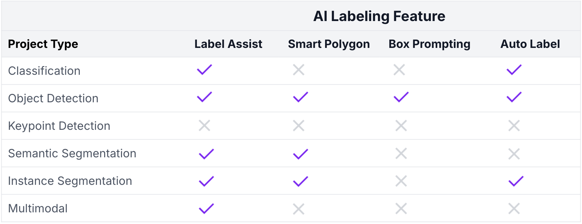The width and height of the screenshot is (582, 224).
Task: Click the Semantic Segmentation Smart Polygon checkmark
Action: click(300, 154)
